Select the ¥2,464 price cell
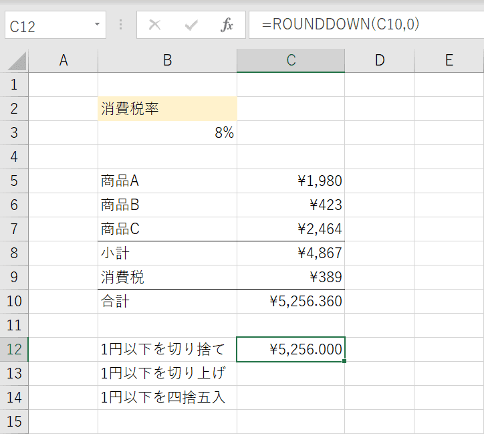The width and height of the screenshot is (484, 434). 291,229
